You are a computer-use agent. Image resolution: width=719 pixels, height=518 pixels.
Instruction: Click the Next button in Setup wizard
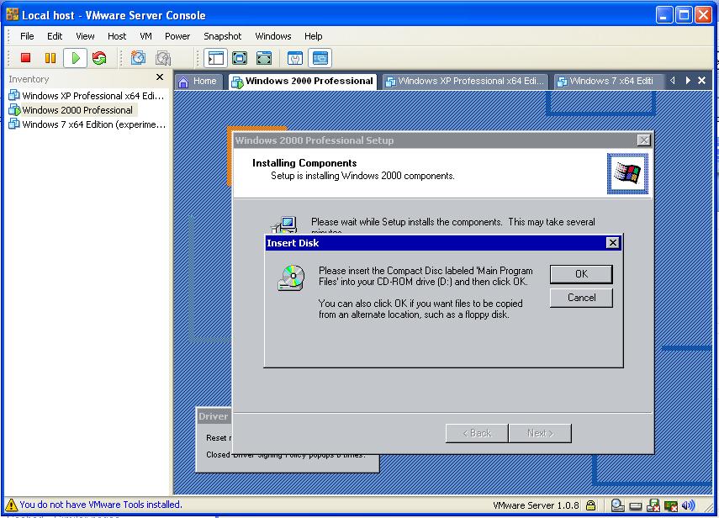click(x=540, y=433)
